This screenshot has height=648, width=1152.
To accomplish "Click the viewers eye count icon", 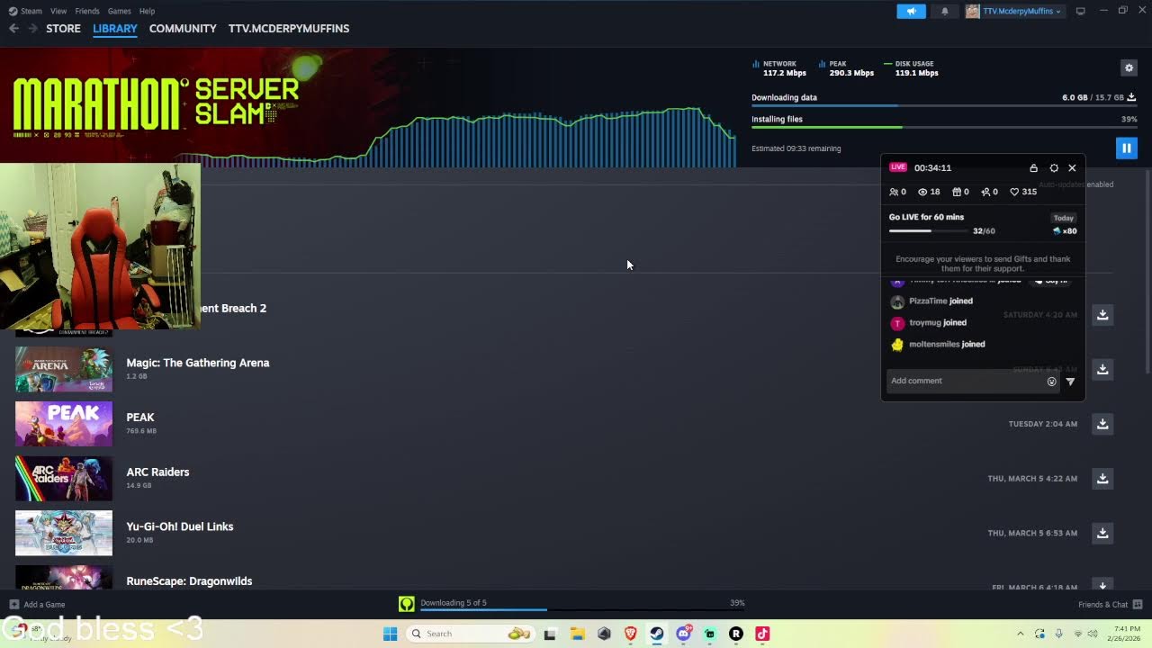I will click(922, 192).
